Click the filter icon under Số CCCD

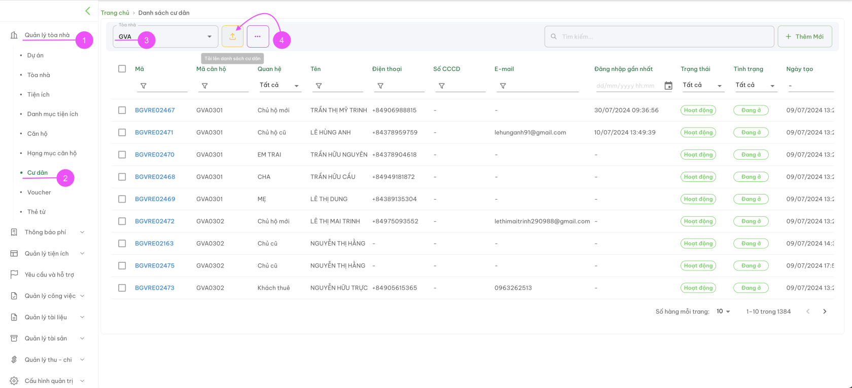click(442, 86)
